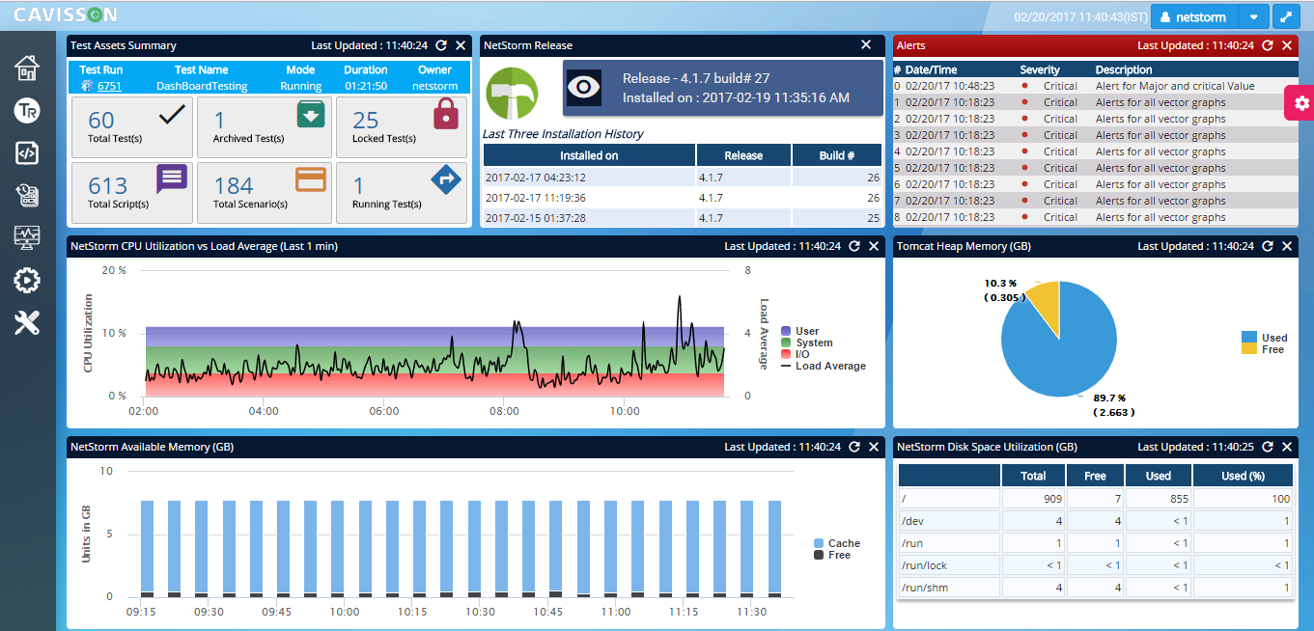
Task: Sort by Build # column header
Action: 837,155
